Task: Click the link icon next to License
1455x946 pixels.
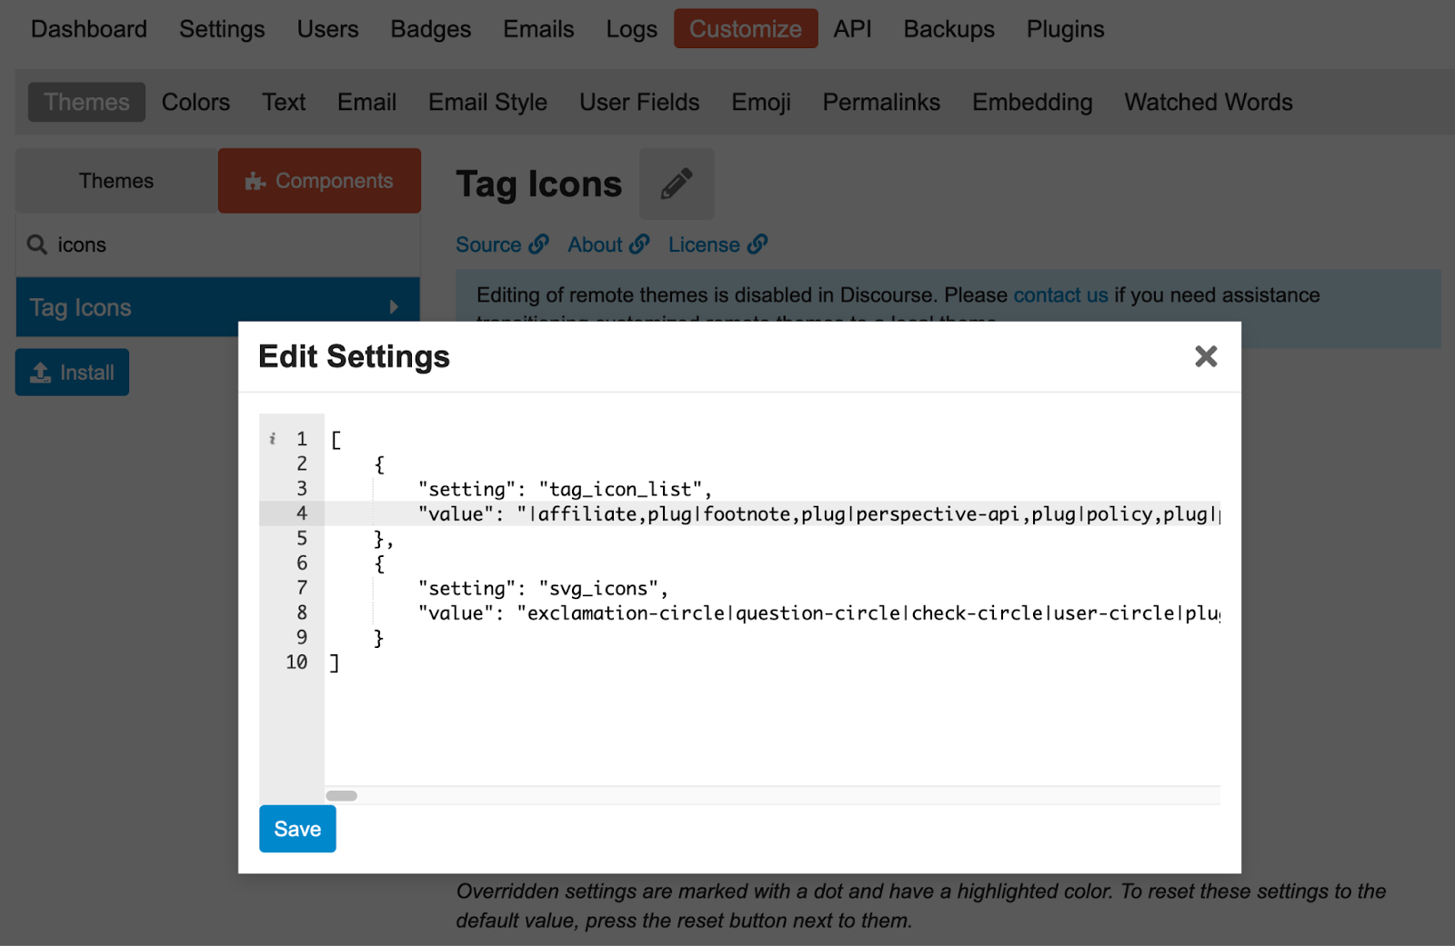Action: click(x=758, y=244)
